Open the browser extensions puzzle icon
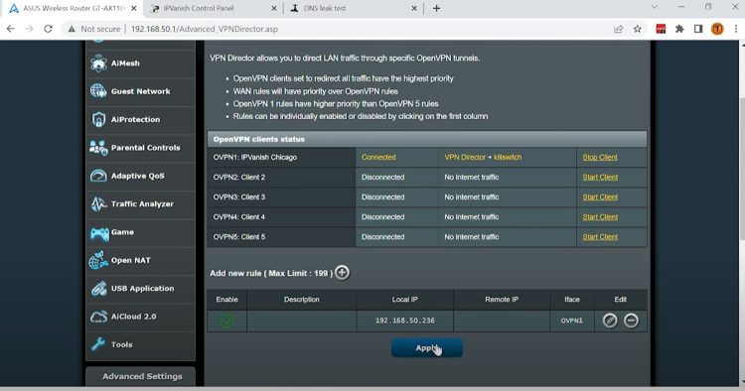This screenshot has width=745, height=391. tap(679, 29)
